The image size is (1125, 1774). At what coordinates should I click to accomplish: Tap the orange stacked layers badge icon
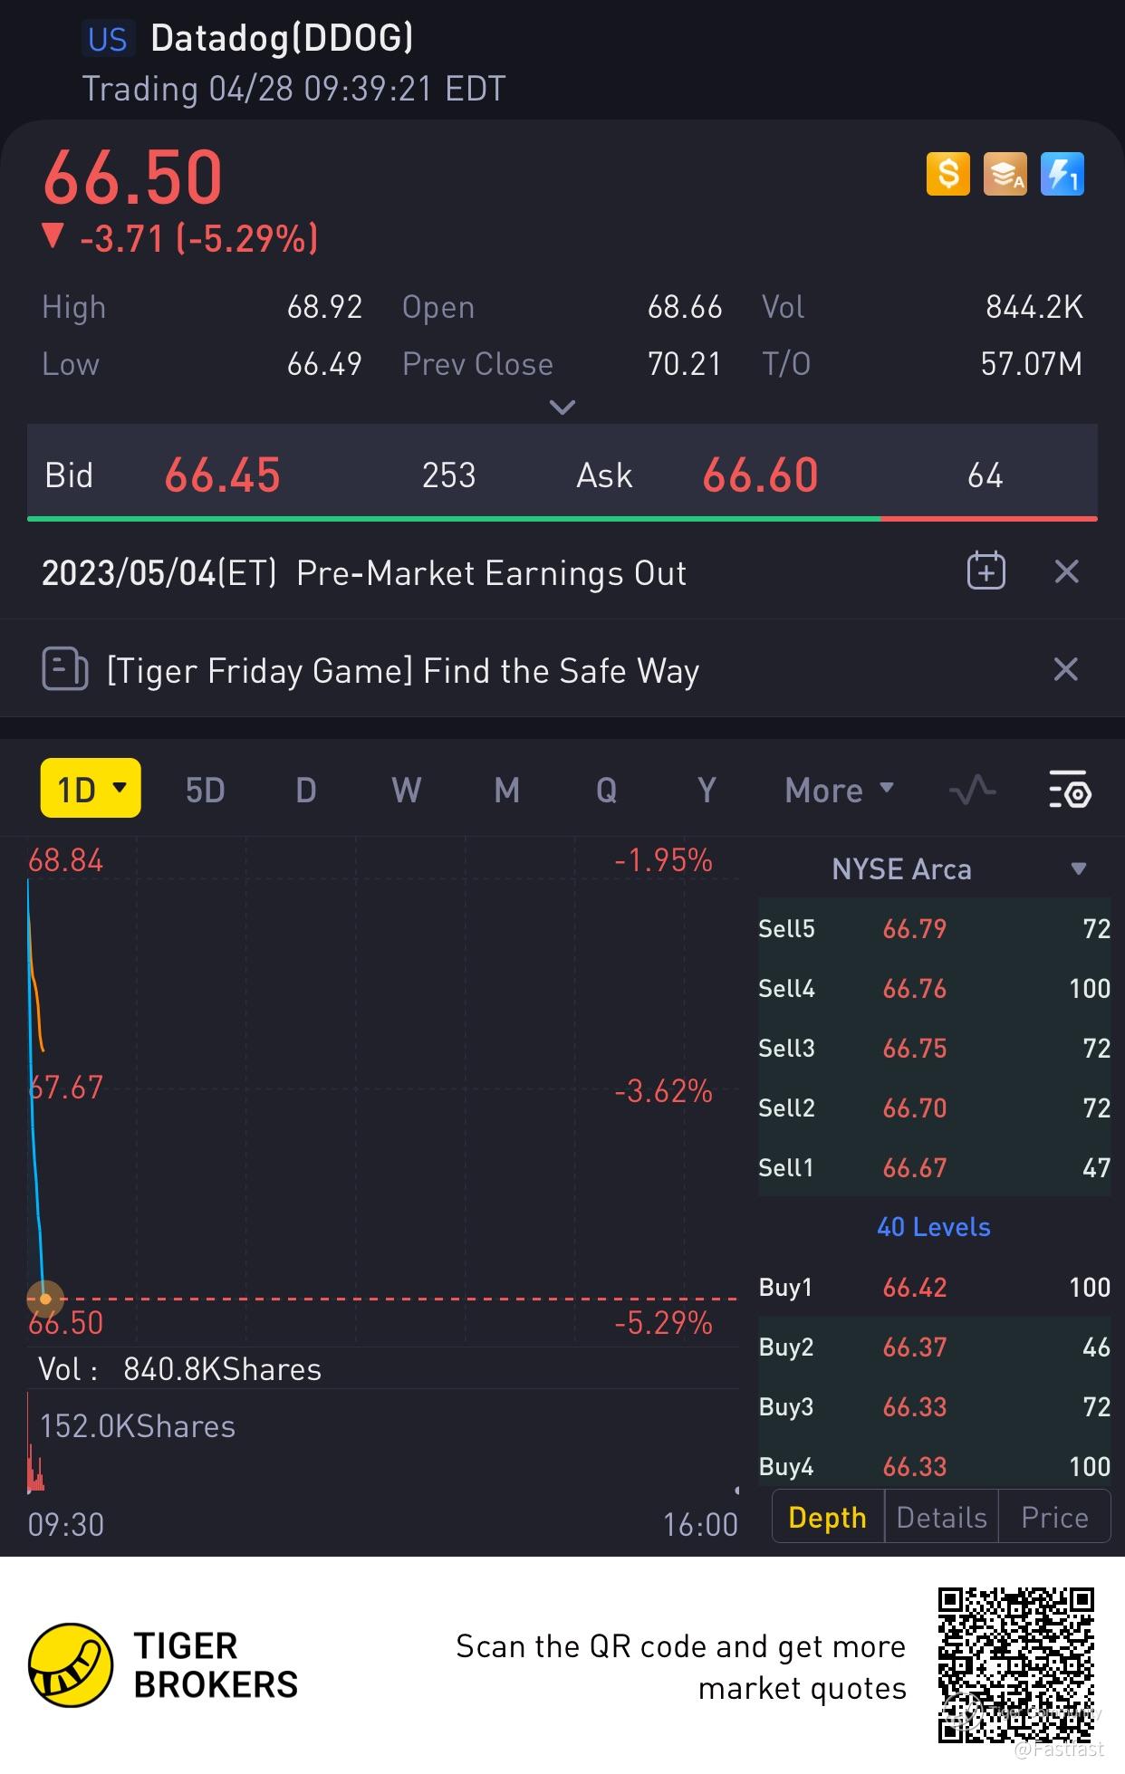pyautogui.click(x=1005, y=174)
